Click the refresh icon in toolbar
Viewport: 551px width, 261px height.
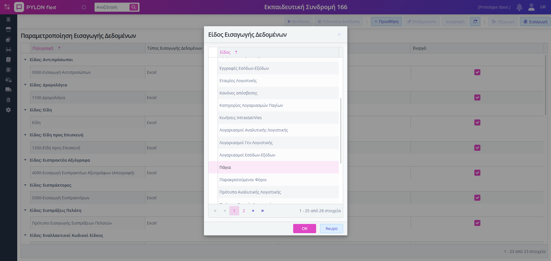475,22
